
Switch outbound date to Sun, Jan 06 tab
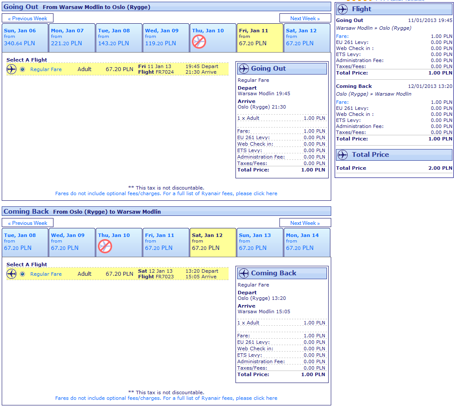coord(25,38)
